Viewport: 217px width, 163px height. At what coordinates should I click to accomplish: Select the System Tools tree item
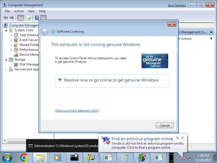click(24, 30)
